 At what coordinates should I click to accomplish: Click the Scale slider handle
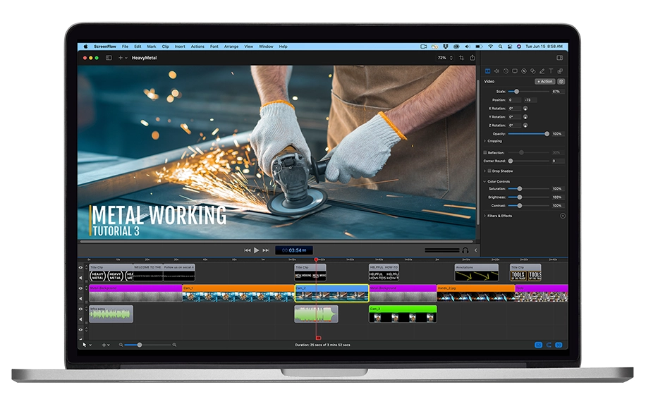coord(516,92)
